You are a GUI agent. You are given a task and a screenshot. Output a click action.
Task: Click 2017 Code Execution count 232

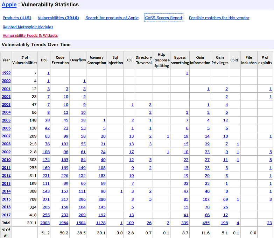tap(65, 215)
